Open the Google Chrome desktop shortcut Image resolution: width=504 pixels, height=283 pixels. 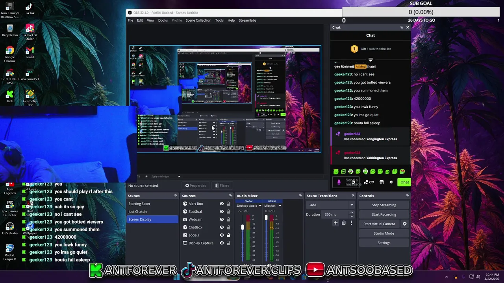tap(10, 54)
